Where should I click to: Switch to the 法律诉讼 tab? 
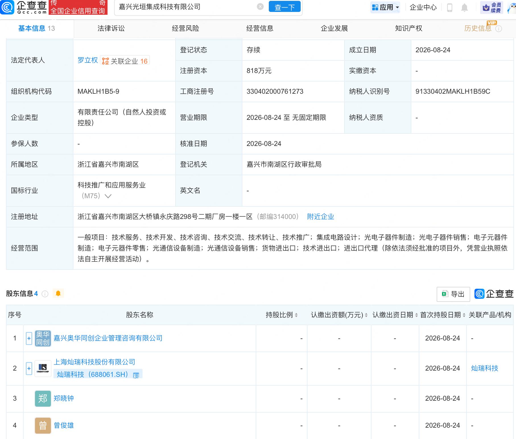click(x=111, y=28)
